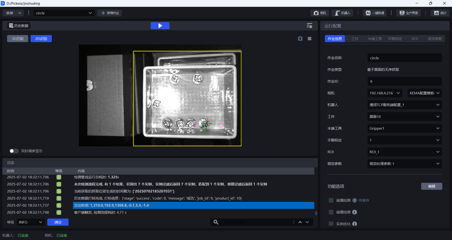Click the AI one-key connect (一键联通) button
The width and height of the screenshot is (452, 240).
[374, 13]
